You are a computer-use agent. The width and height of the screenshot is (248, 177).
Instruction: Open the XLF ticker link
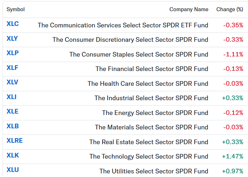click(12, 68)
